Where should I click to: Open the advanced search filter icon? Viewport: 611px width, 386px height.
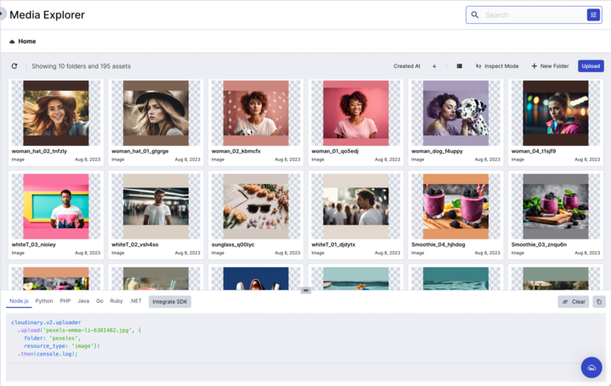[x=593, y=15]
